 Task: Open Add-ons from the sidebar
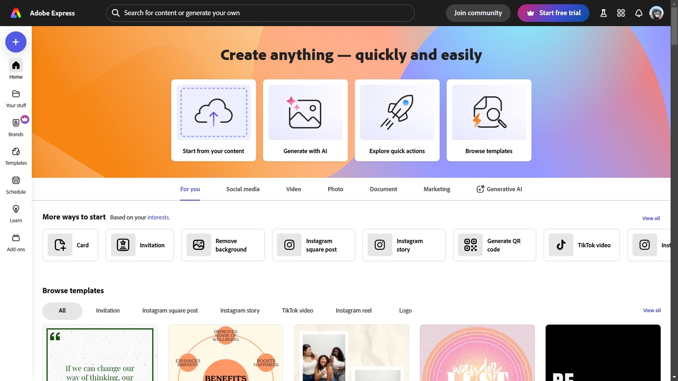pos(16,242)
